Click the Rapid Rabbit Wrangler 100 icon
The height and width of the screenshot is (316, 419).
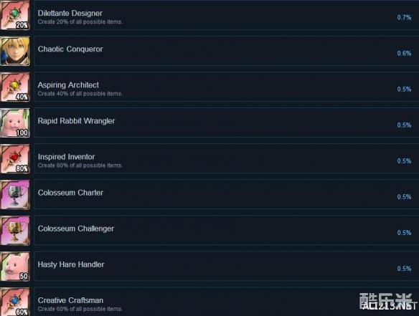[x=15, y=123]
